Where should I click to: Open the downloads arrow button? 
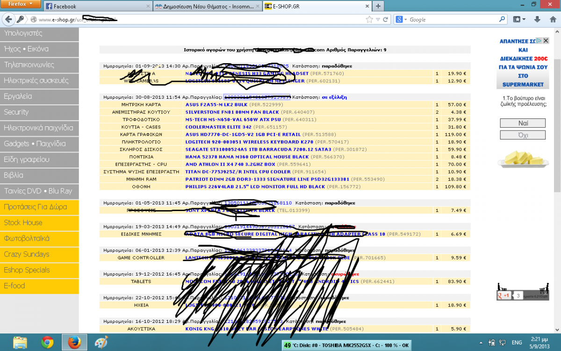(538, 20)
